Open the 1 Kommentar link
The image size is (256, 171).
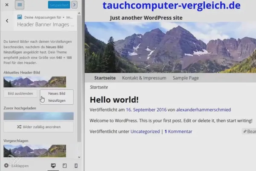tap(178, 131)
